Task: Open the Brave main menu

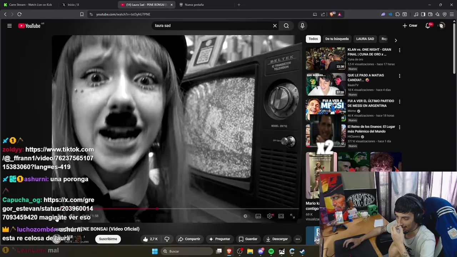Action: tap(452, 14)
